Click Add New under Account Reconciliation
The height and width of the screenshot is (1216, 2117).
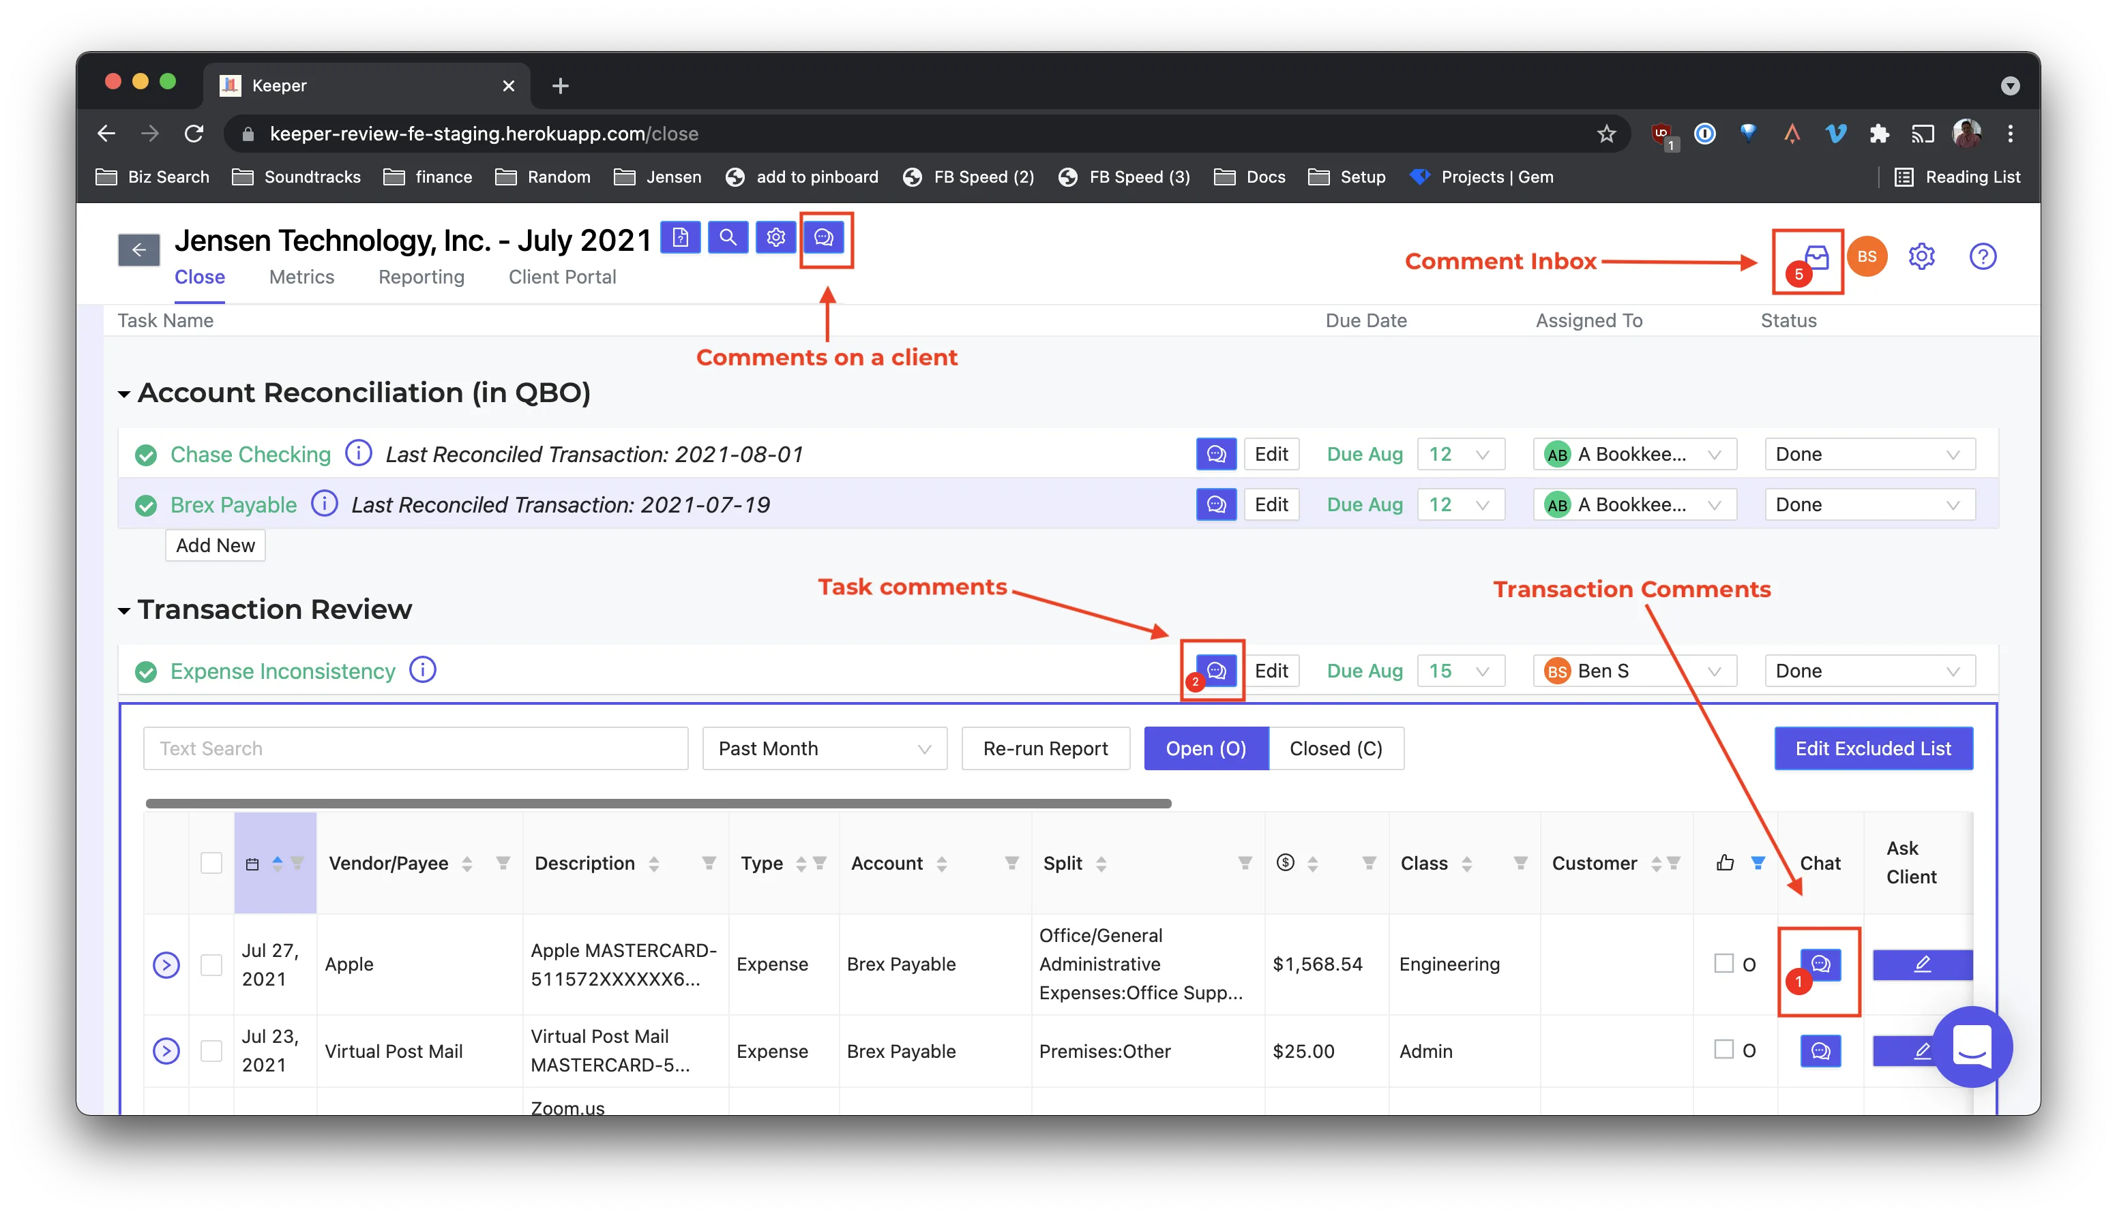pyautogui.click(x=216, y=545)
